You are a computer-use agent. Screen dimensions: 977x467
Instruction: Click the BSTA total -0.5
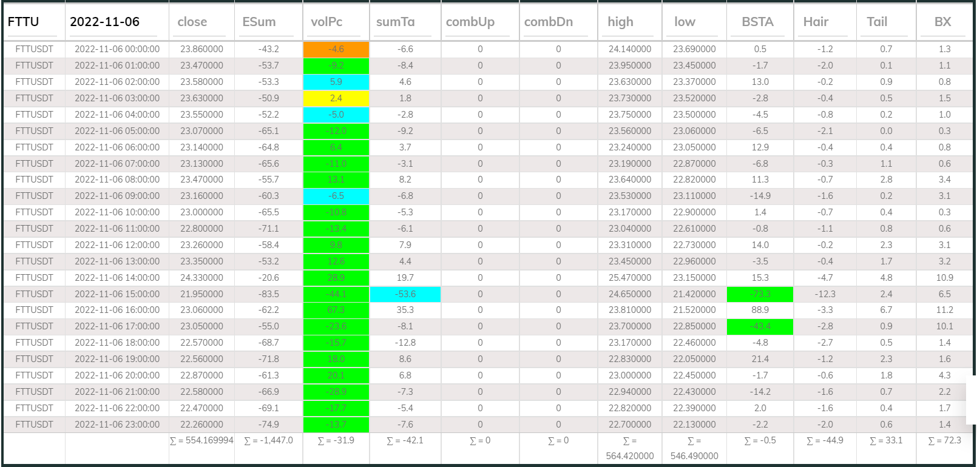point(760,440)
